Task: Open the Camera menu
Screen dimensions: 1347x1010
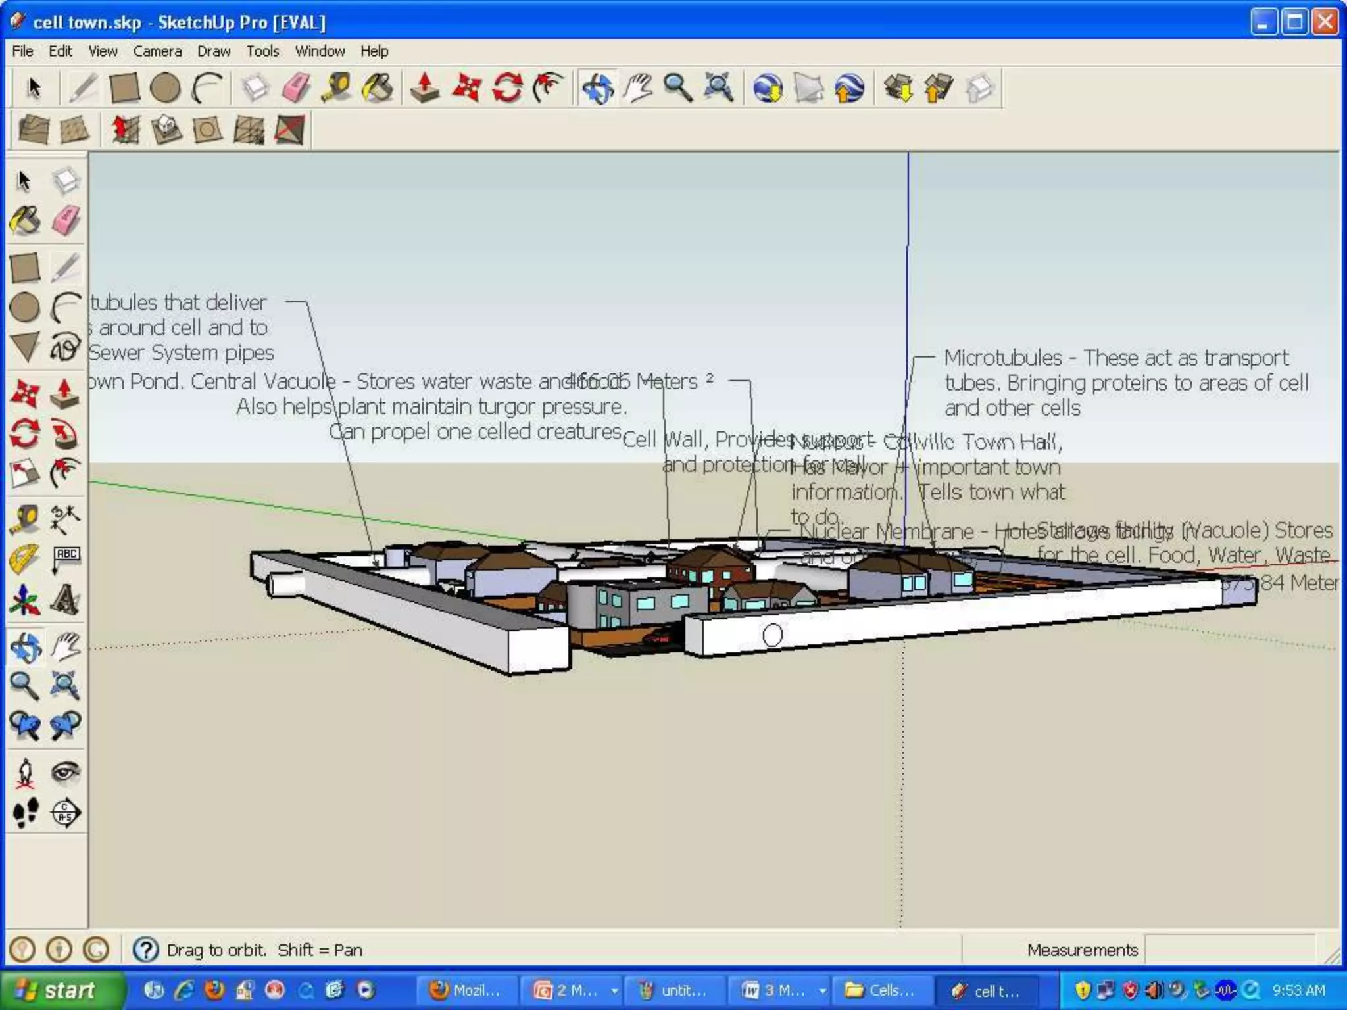Action: pyautogui.click(x=157, y=51)
